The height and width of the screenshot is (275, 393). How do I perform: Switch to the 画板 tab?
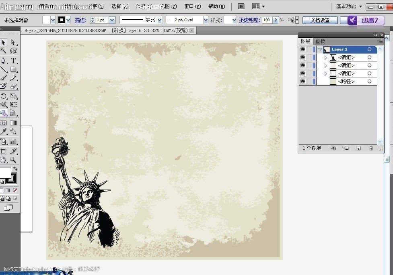[x=320, y=41]
